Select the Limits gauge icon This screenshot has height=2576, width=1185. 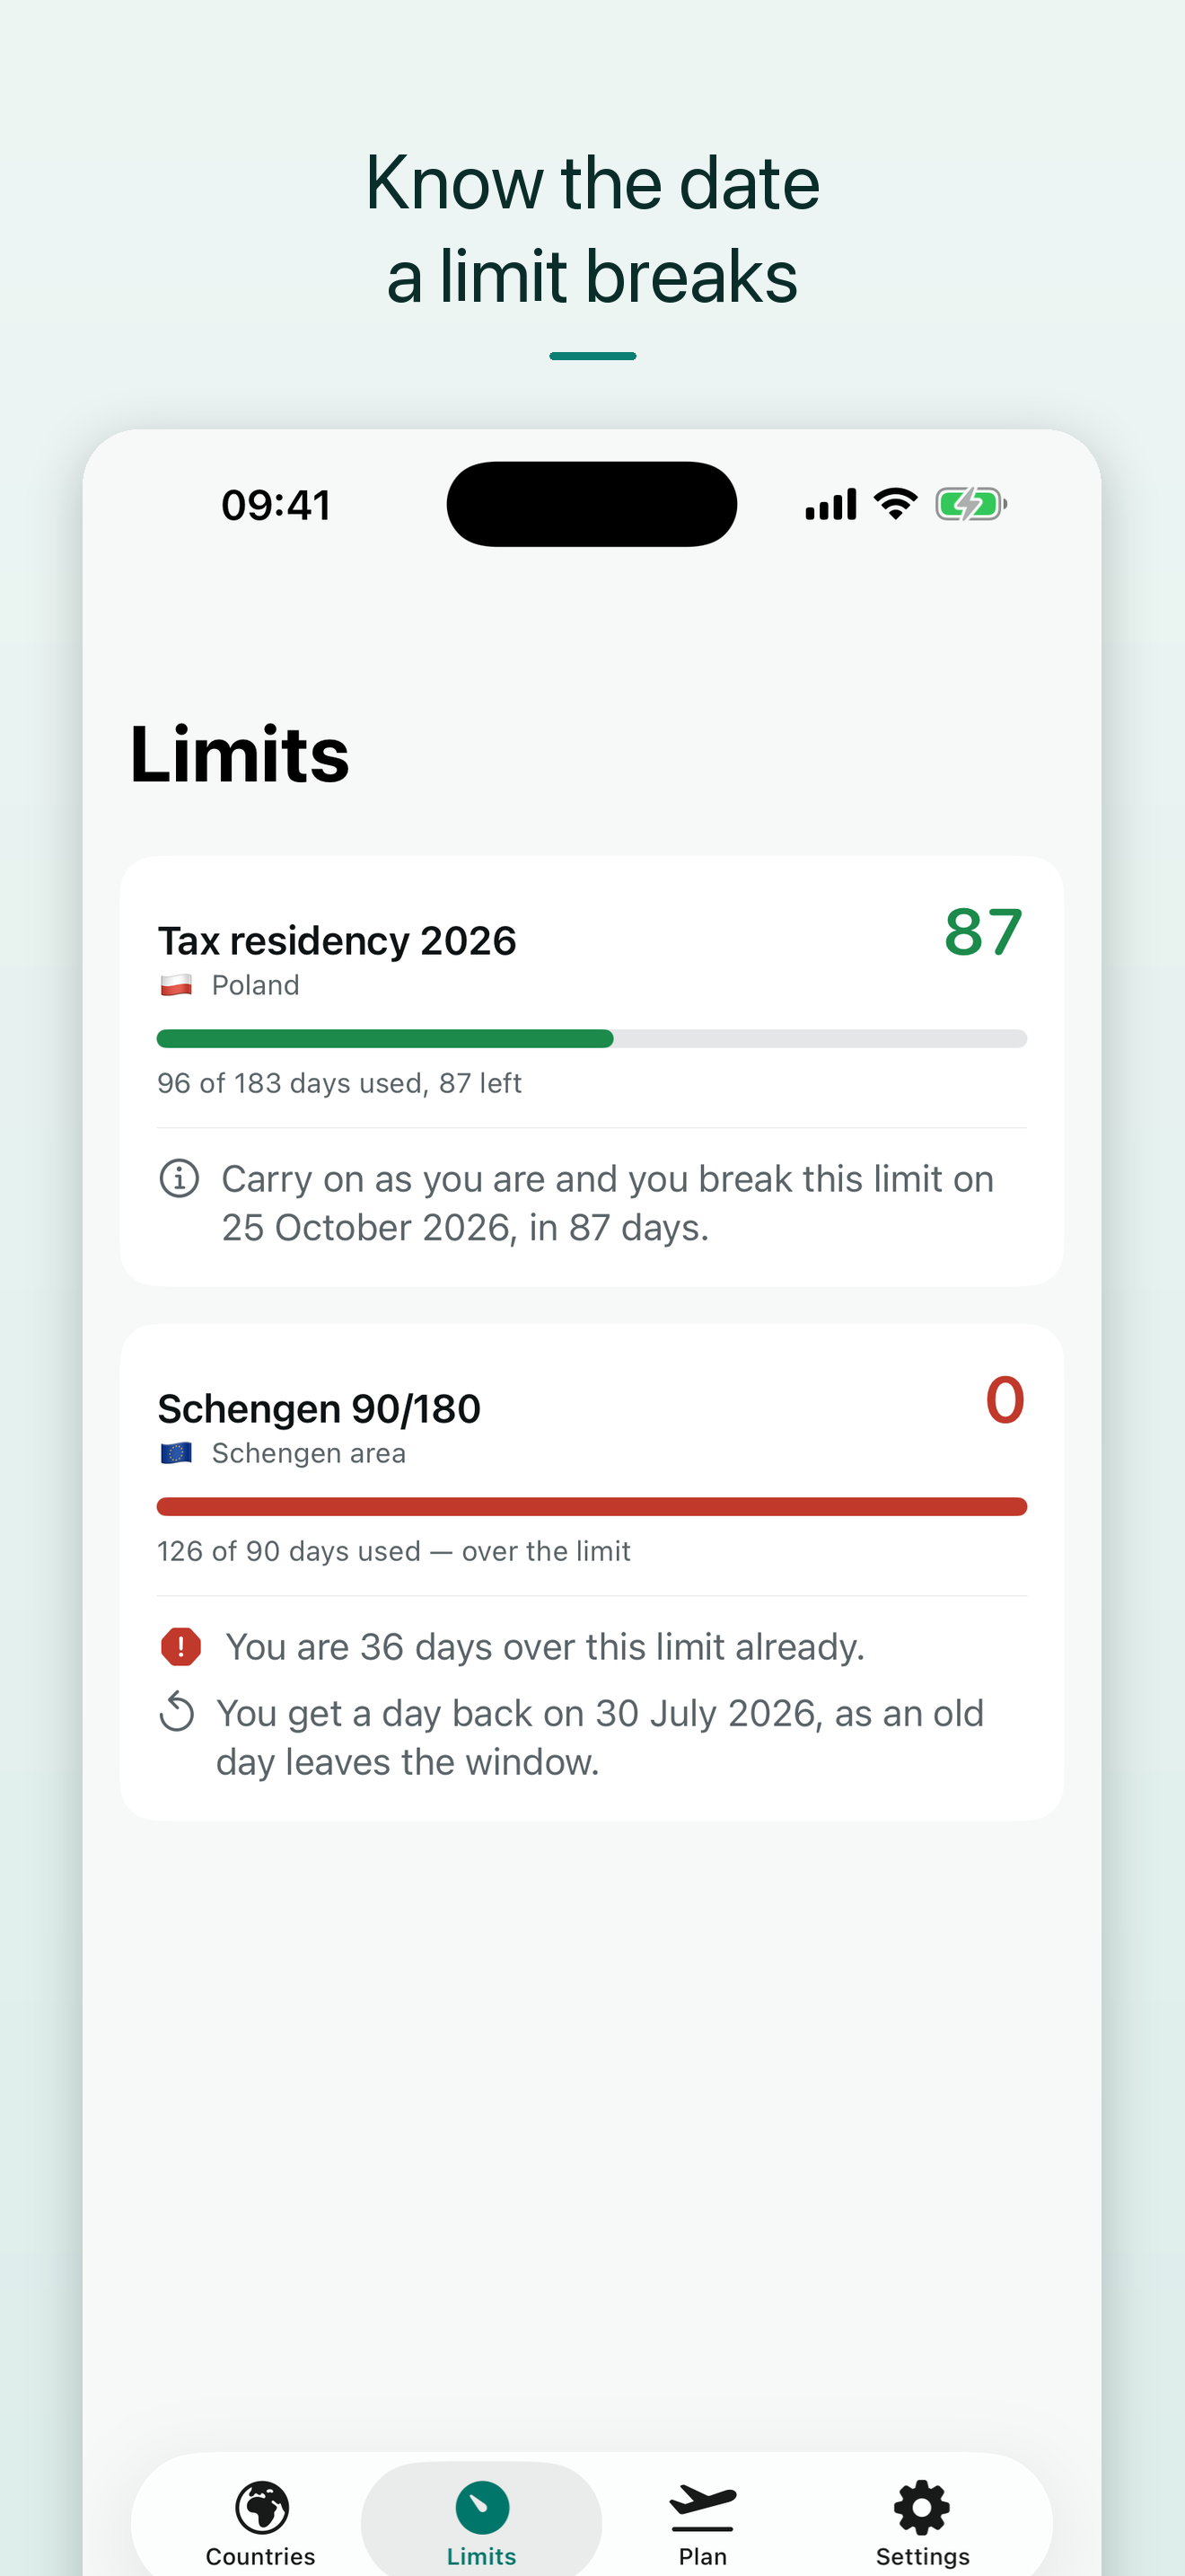(x=481, y=2507)
